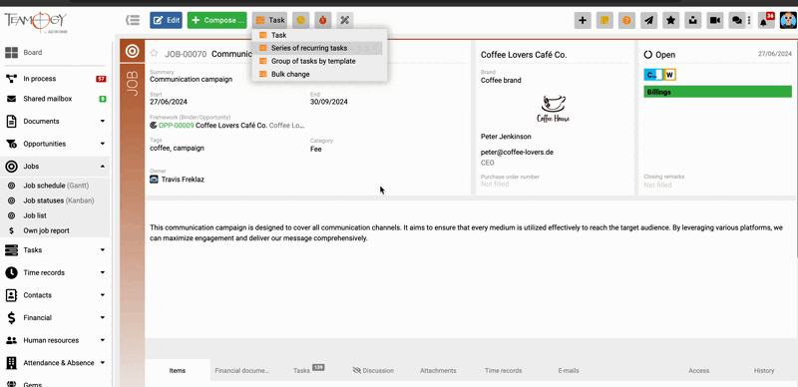
Task: Click the red stopwatch toolbar icon
Action: (322, 20)
